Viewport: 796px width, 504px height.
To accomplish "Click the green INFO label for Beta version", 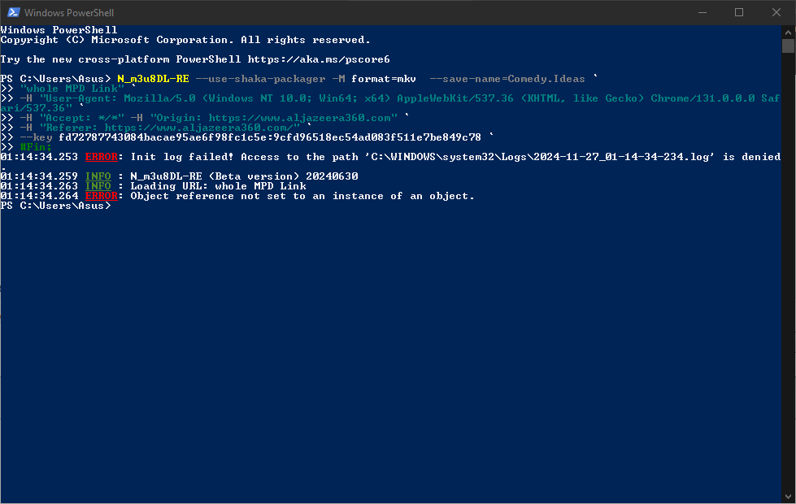I will click(98, 176).
